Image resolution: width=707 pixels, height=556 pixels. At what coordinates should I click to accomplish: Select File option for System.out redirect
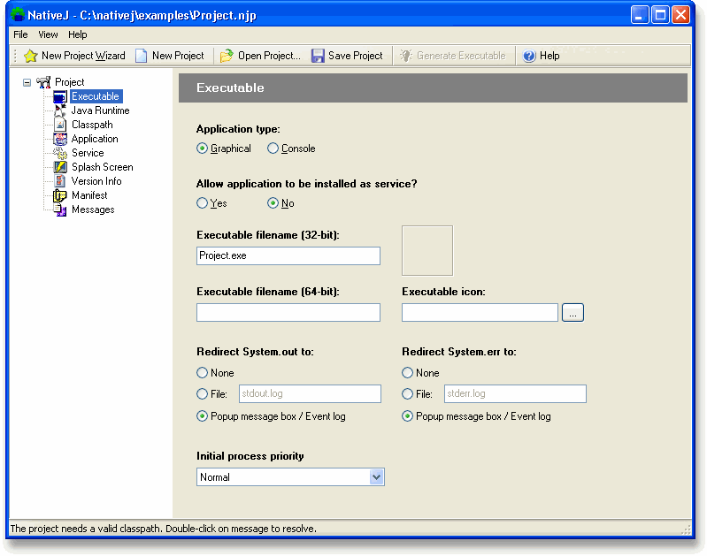202,393
